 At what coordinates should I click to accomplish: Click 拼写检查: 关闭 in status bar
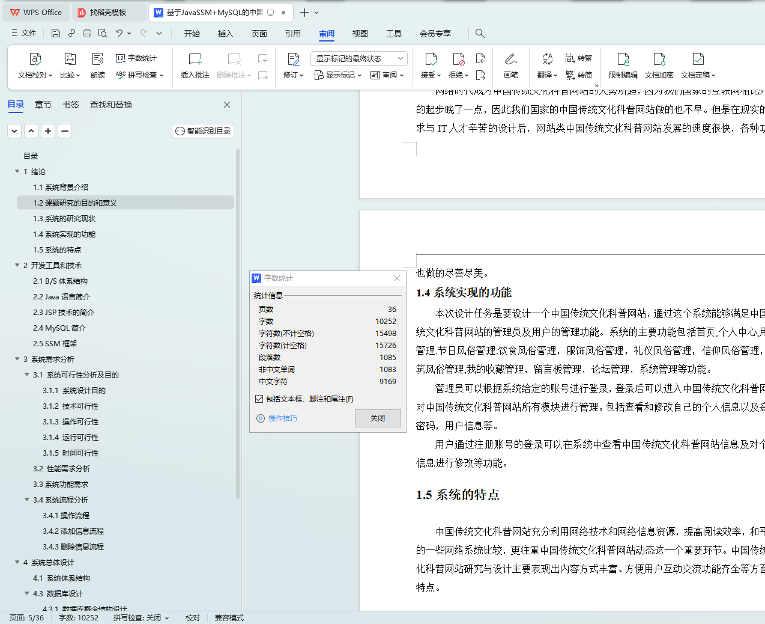(141, 618)
